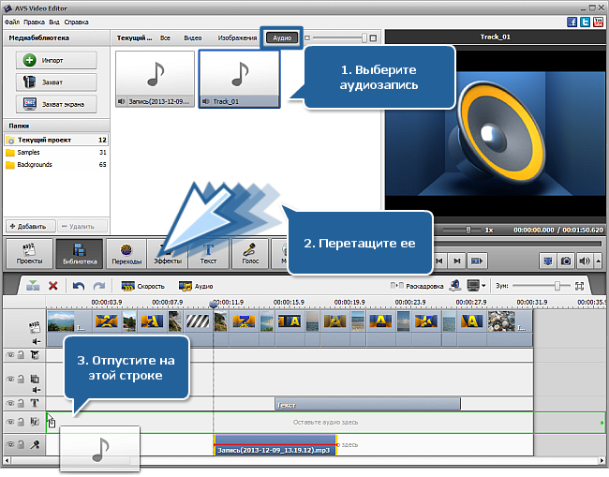Image resolution: width=609 pixels, height=477 pixels.
Task: Click the next scene playback button
Action: tap(476, 261)
